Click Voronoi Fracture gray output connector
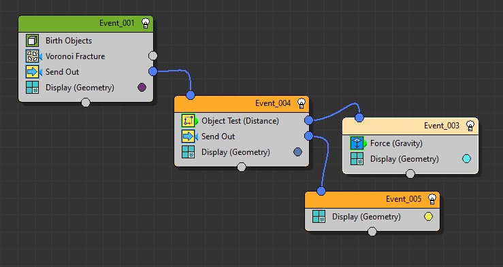 pyautogui.click(x=153, y=56)
